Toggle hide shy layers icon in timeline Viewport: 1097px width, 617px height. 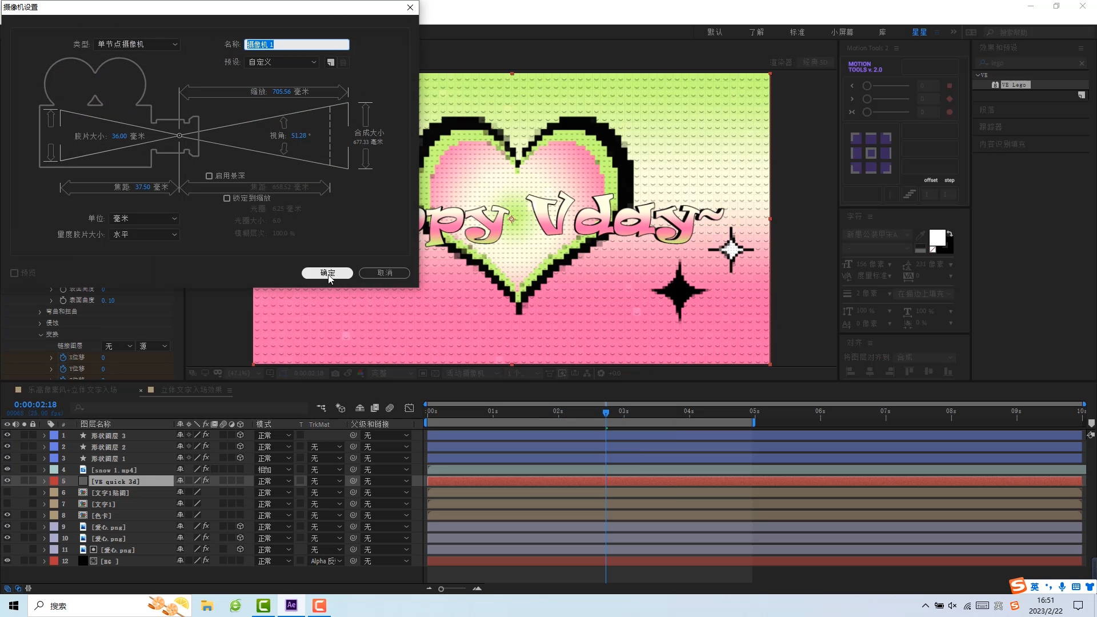360,408
